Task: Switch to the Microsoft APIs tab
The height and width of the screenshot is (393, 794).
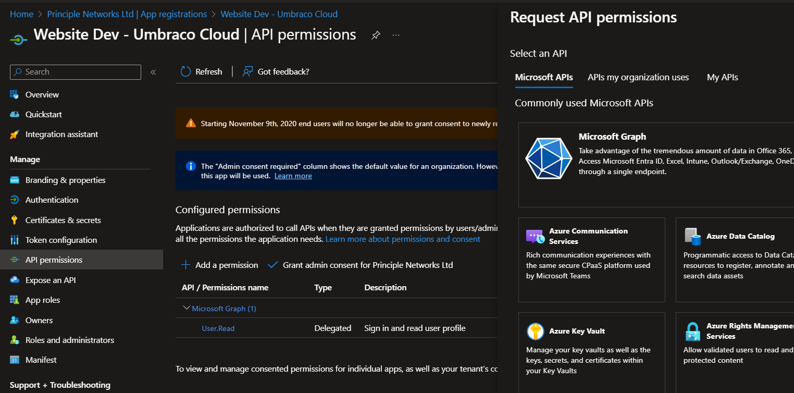Action: tap(544, 77)
